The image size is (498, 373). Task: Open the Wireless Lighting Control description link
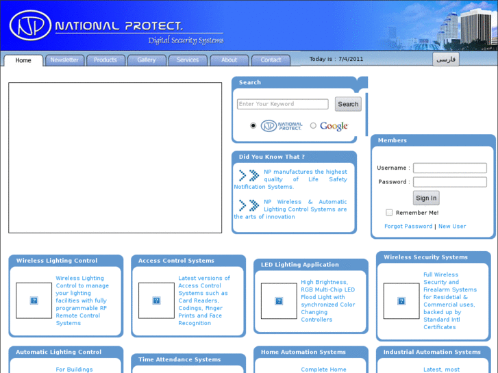pos(83,300)
